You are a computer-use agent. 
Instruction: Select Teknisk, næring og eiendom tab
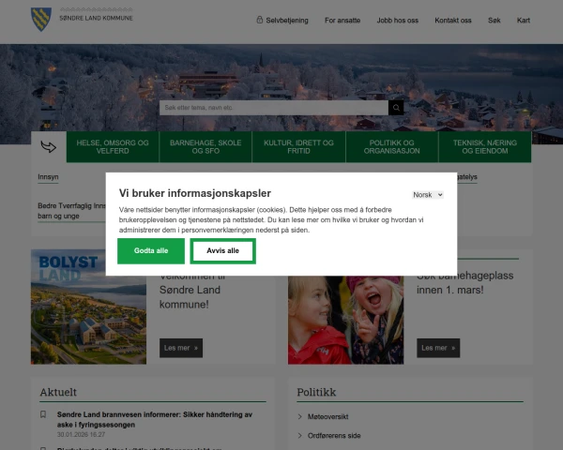pyautogui.click(x=485, y=147)
